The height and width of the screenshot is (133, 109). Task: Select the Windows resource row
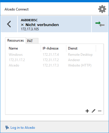(x=54, y=55)
